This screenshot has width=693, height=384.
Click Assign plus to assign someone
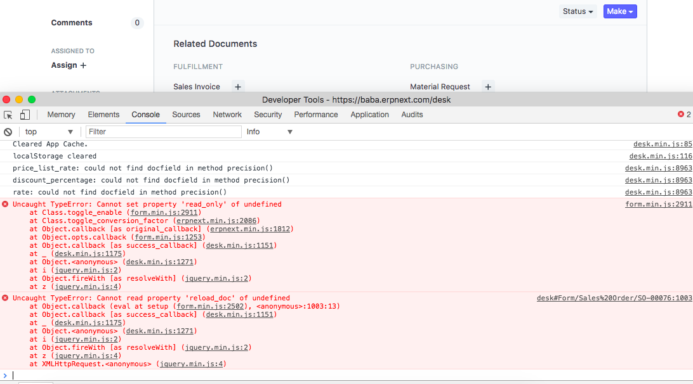(x=84, y=65)
